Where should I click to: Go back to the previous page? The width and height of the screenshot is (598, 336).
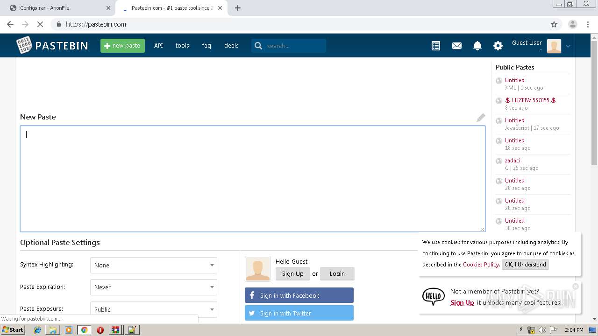point(10,24)
